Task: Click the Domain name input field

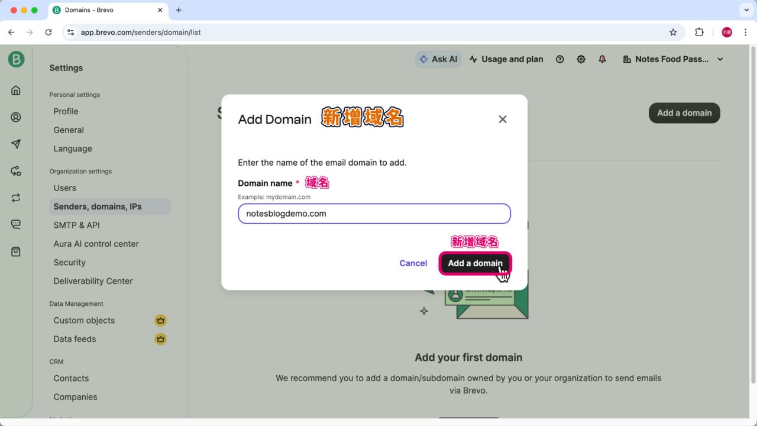Action: point(374,214)
